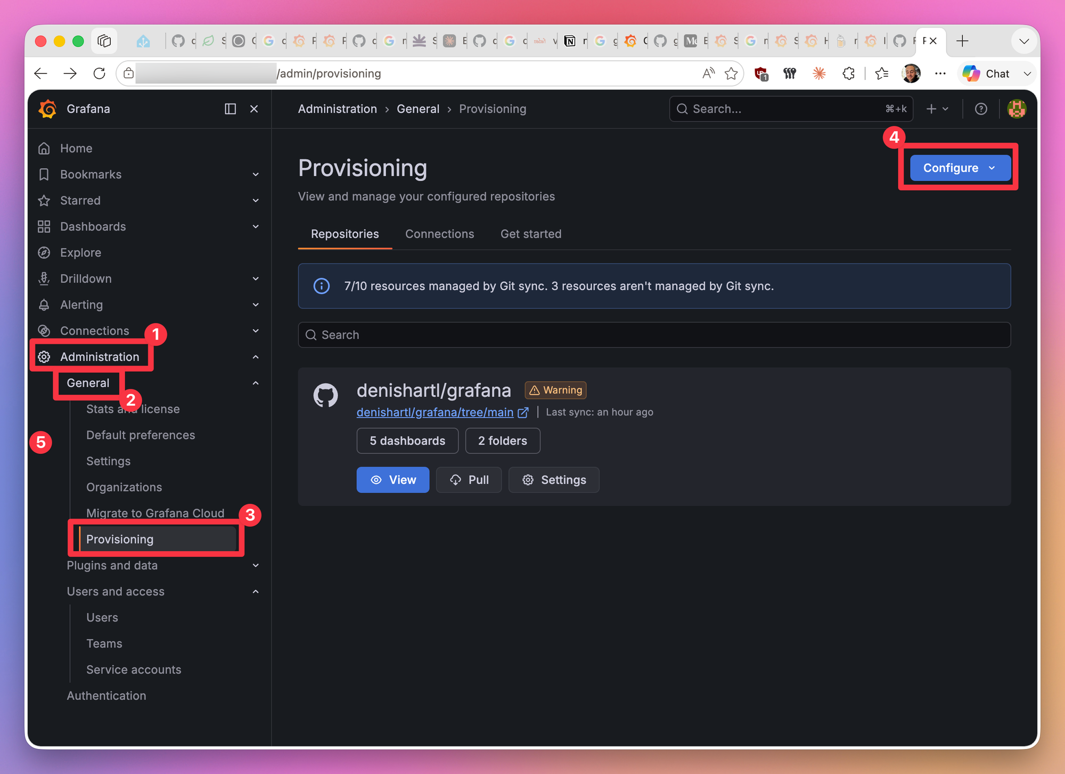Click the Drilldown sidebar icon
Screen dimensions: 1065x774
point(44,279)
